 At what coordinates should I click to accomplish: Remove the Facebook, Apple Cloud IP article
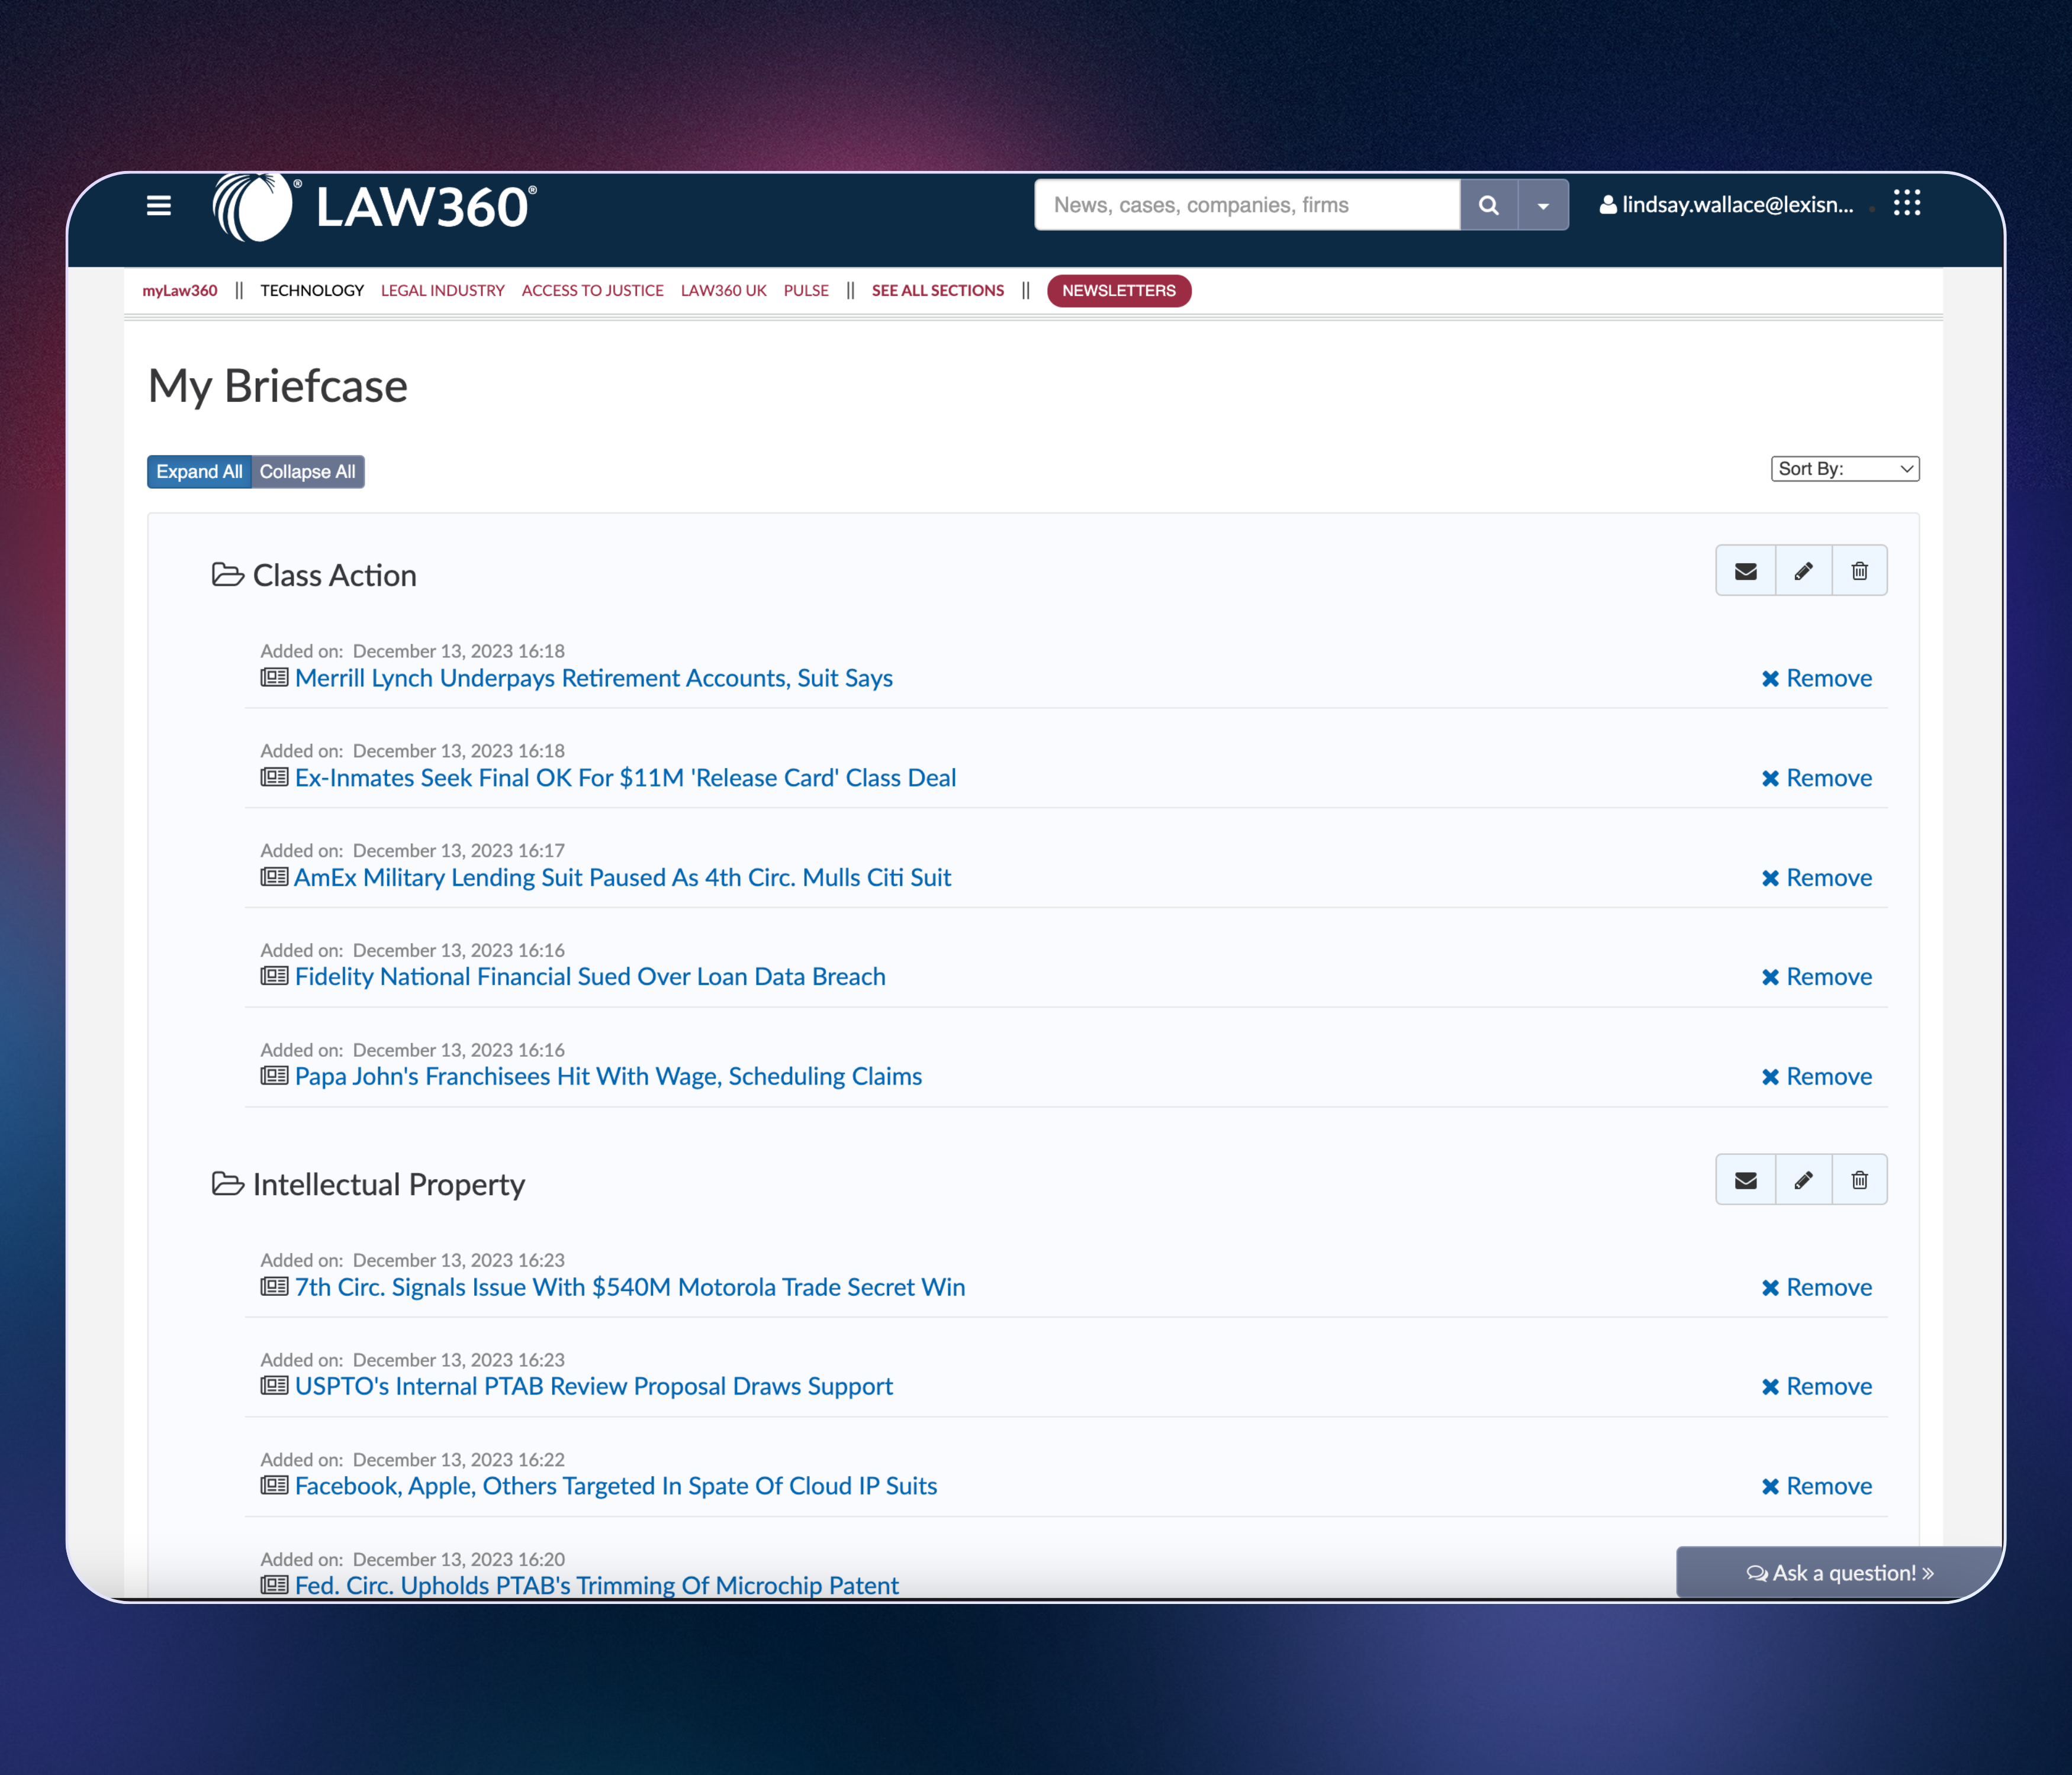(1816, 1486)
